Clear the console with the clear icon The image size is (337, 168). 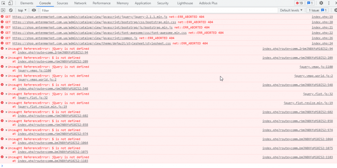11,10
